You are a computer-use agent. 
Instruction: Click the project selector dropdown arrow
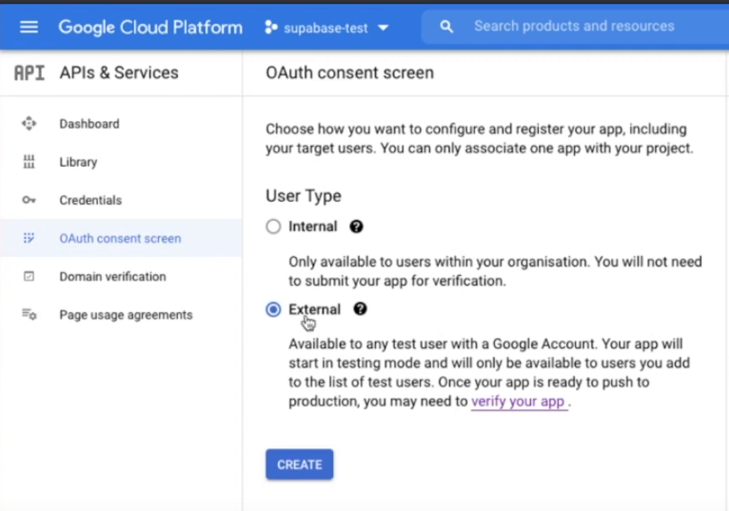tap(383, 28)
